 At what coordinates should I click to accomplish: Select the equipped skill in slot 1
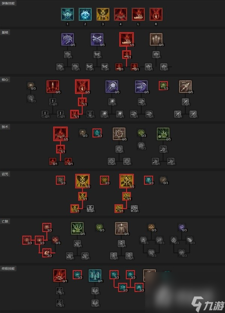[x=67, y=14]
